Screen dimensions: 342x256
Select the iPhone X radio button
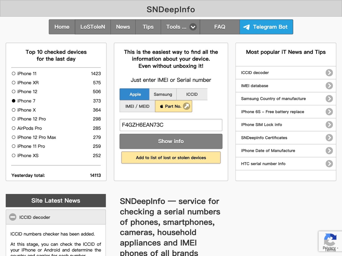(13, 110)
